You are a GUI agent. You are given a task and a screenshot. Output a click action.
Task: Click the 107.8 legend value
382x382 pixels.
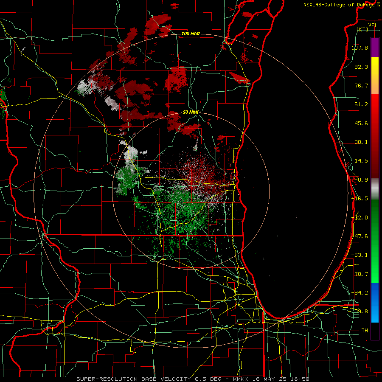tap(360, 48)
